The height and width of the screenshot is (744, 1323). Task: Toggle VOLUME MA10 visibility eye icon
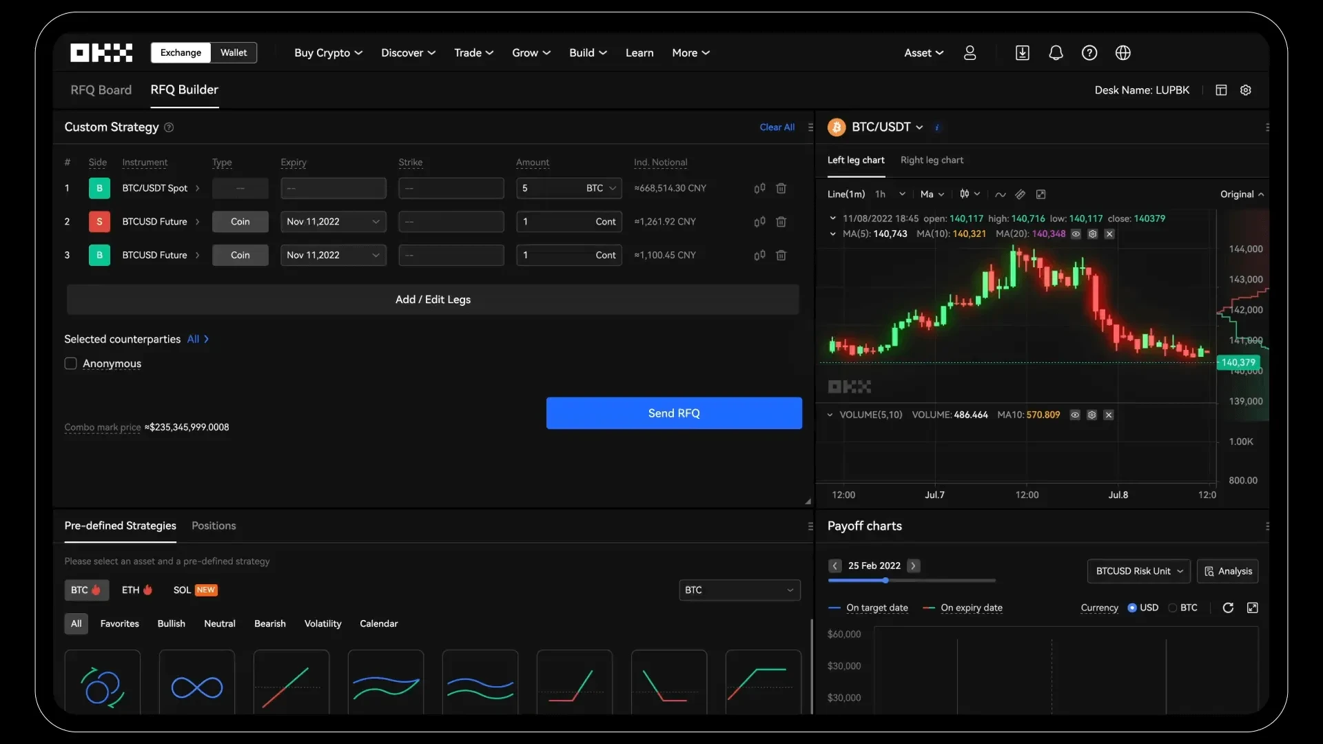coord(1076,415)
